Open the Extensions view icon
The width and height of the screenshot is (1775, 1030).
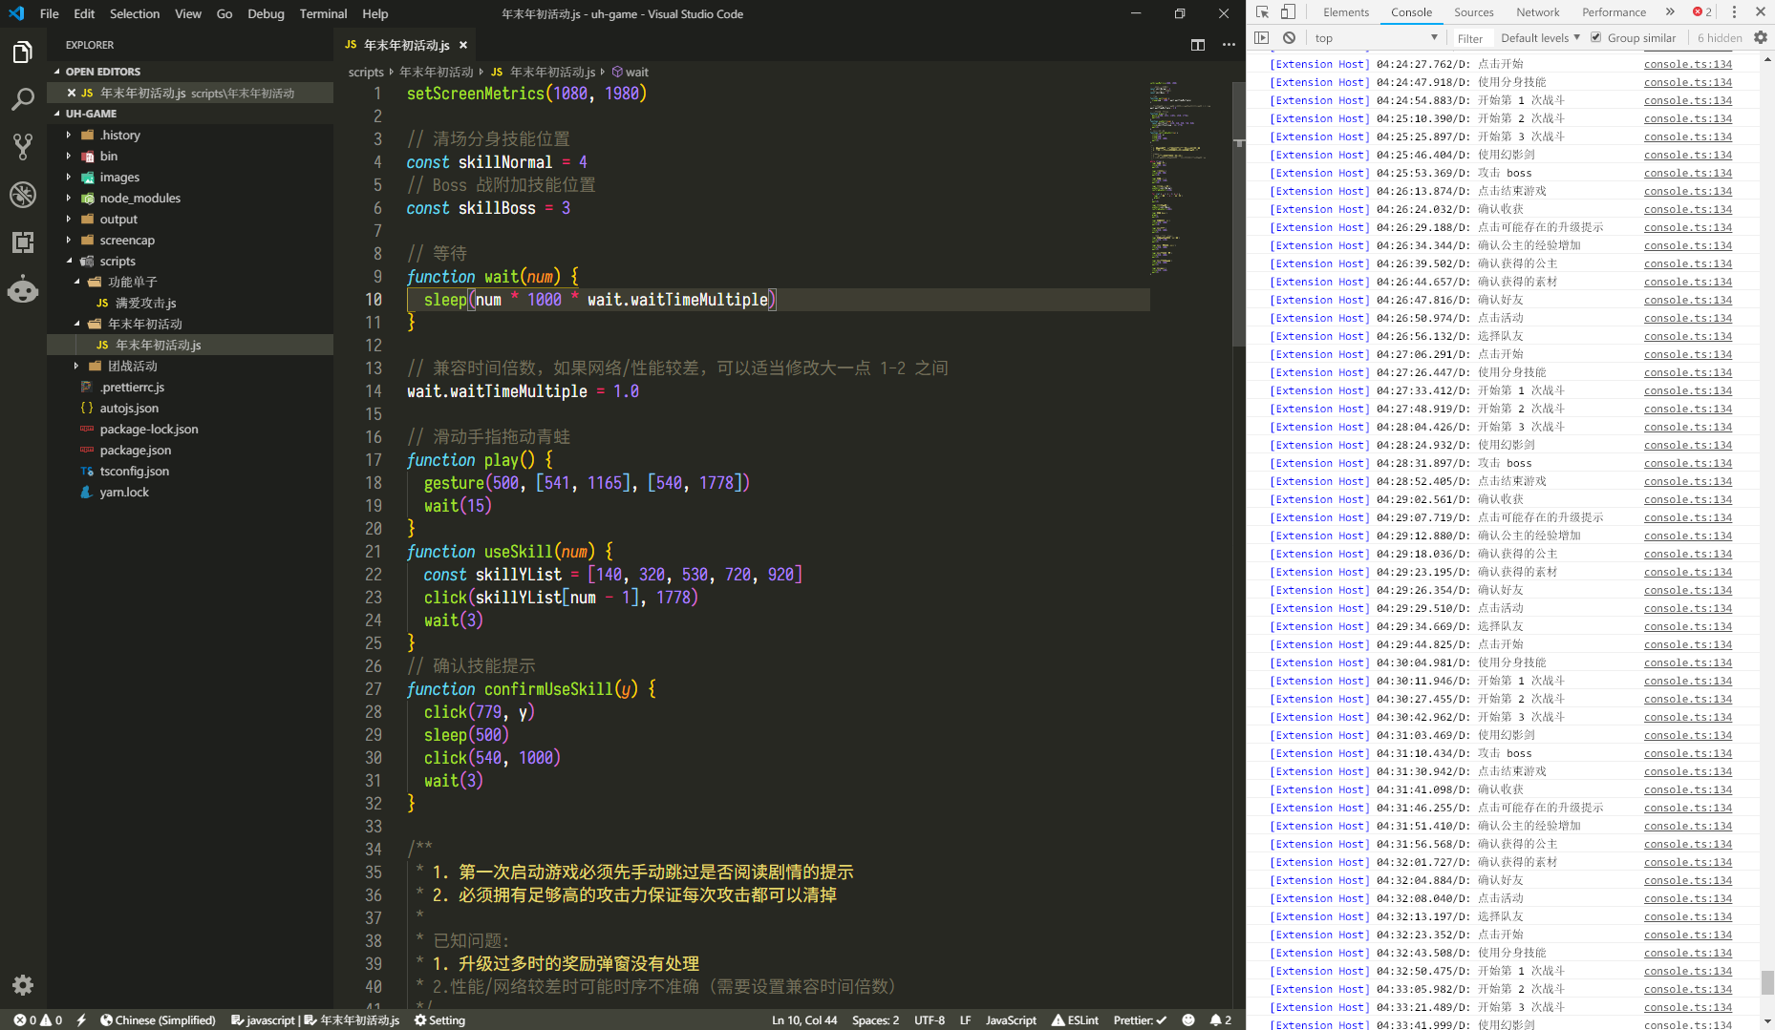coord(23,242)
